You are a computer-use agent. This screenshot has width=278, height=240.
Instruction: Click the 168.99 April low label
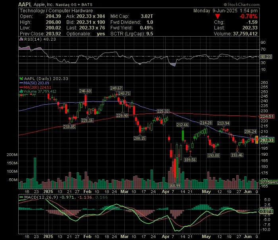click(175, 185)
